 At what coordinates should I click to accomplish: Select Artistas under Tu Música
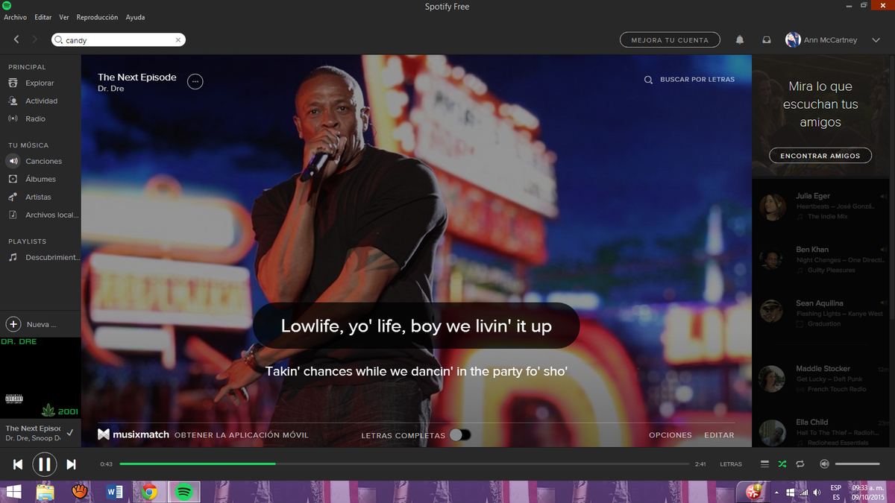[38, 197]
